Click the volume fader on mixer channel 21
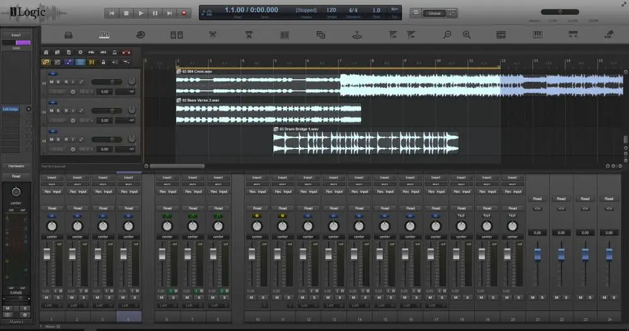This screenshot has width=629, height=331. pyautogui.click(x=537, y=254)
